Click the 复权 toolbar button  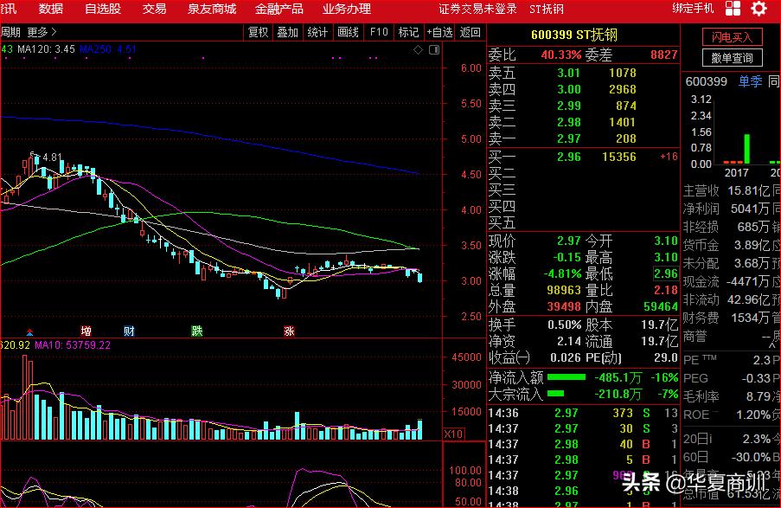point(258,32)
